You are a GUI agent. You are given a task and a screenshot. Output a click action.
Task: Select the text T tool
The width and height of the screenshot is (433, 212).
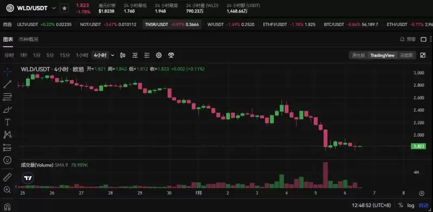click(8, 122)
